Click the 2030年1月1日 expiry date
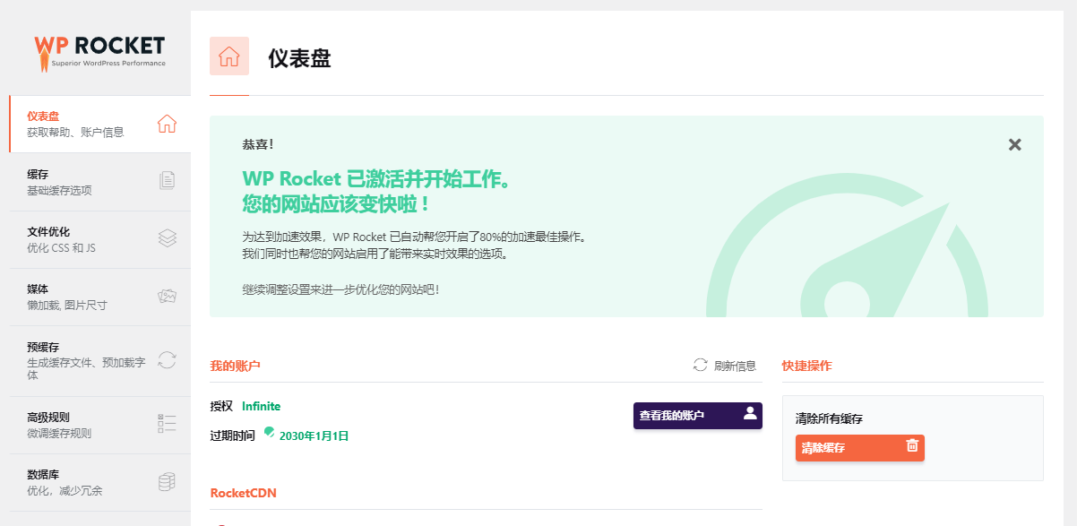1077x526 pixels. (314, 436)
